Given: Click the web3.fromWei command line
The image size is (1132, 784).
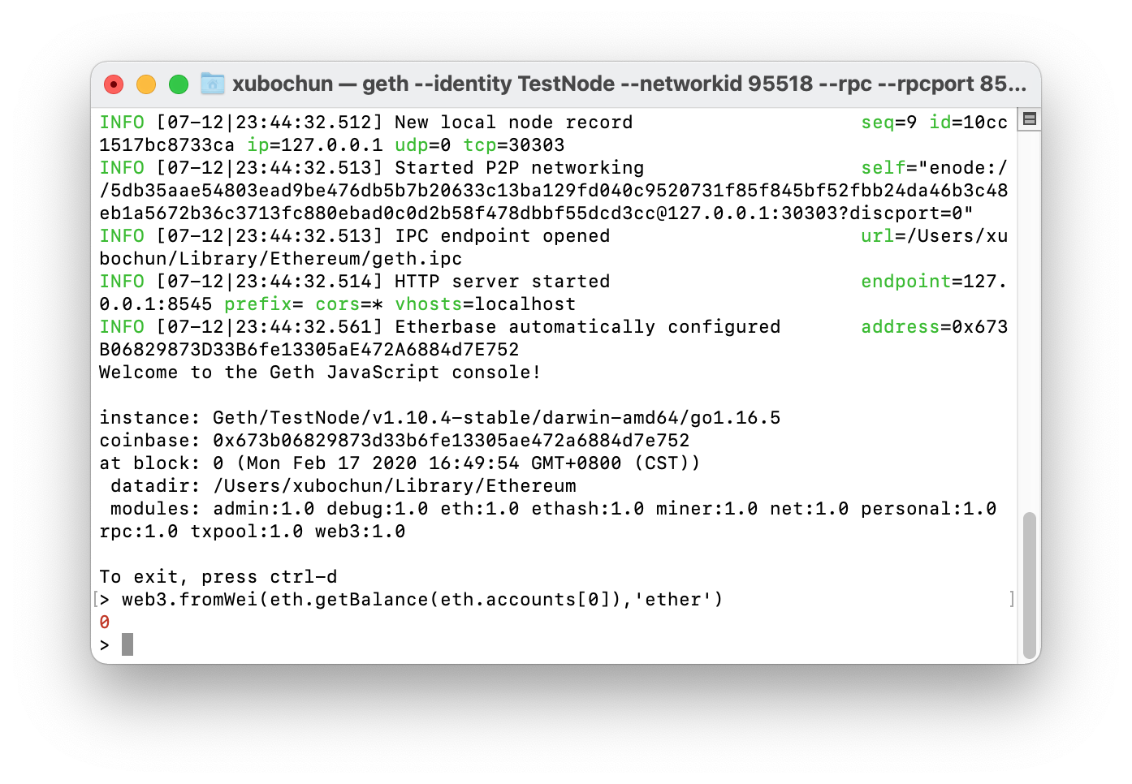Looking at the screenshot, I should (x=422, y=600).
